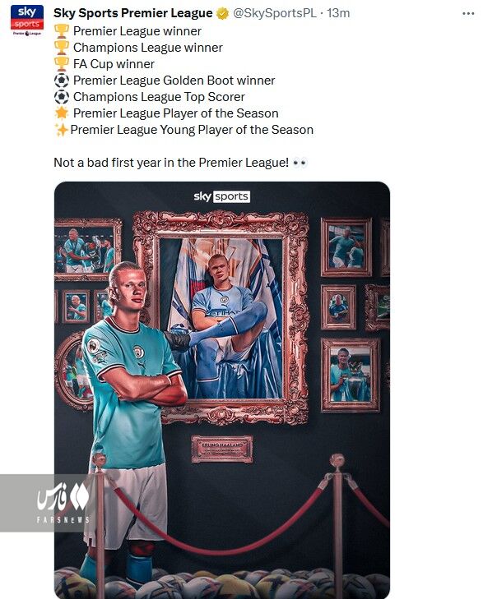Open the attached tweet image
The height and width of the screenshot is (599, 483).
coord(222,390)
